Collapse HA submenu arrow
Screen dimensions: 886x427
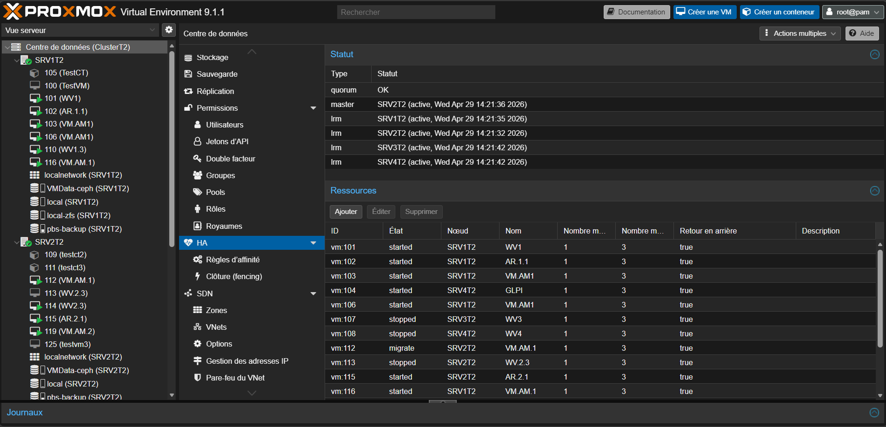(x=313, y=243)
